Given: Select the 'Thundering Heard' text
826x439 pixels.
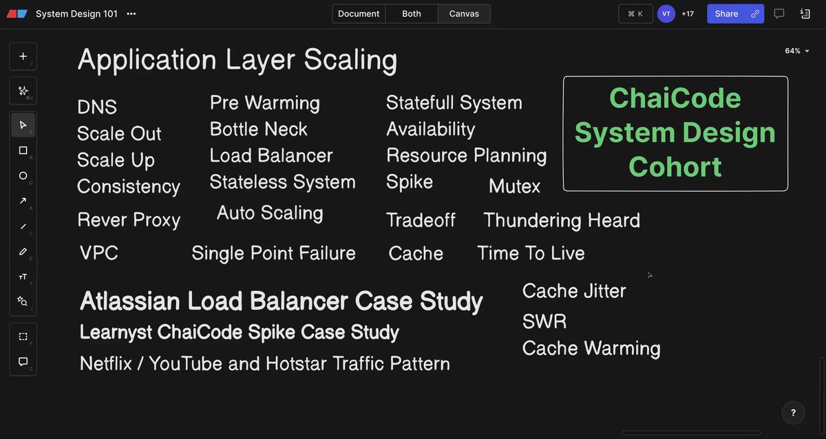Looking at the screenshot, I should pyautogui.click(x=562, y=220).
